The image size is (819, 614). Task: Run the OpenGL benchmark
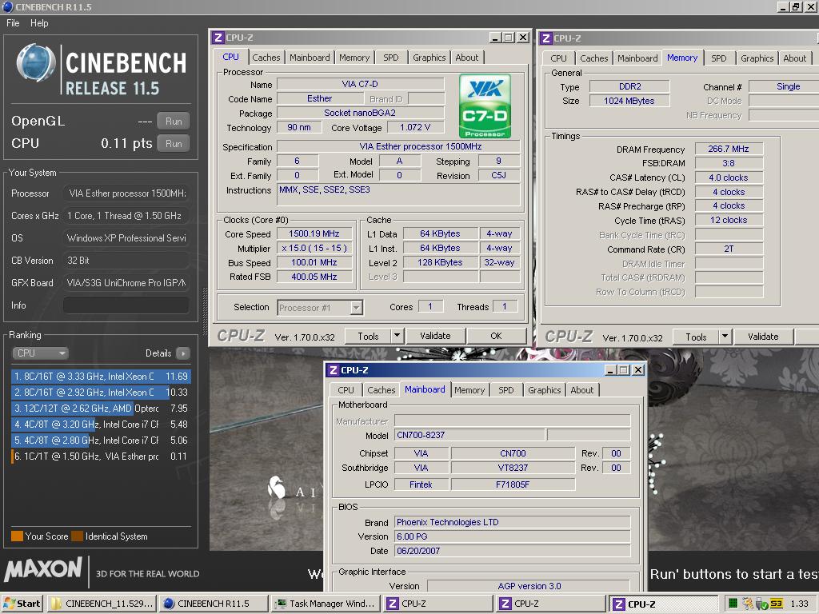174,122
